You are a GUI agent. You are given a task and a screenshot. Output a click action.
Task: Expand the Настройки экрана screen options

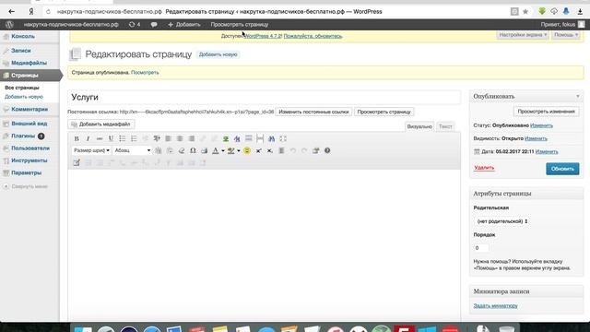click(x=523, y=35)
